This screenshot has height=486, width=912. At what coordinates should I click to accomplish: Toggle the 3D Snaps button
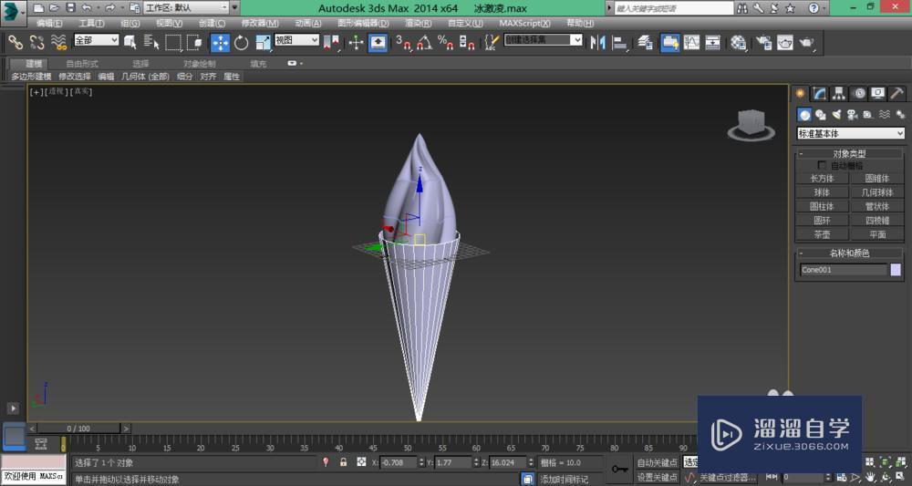[x=403, y=42]
